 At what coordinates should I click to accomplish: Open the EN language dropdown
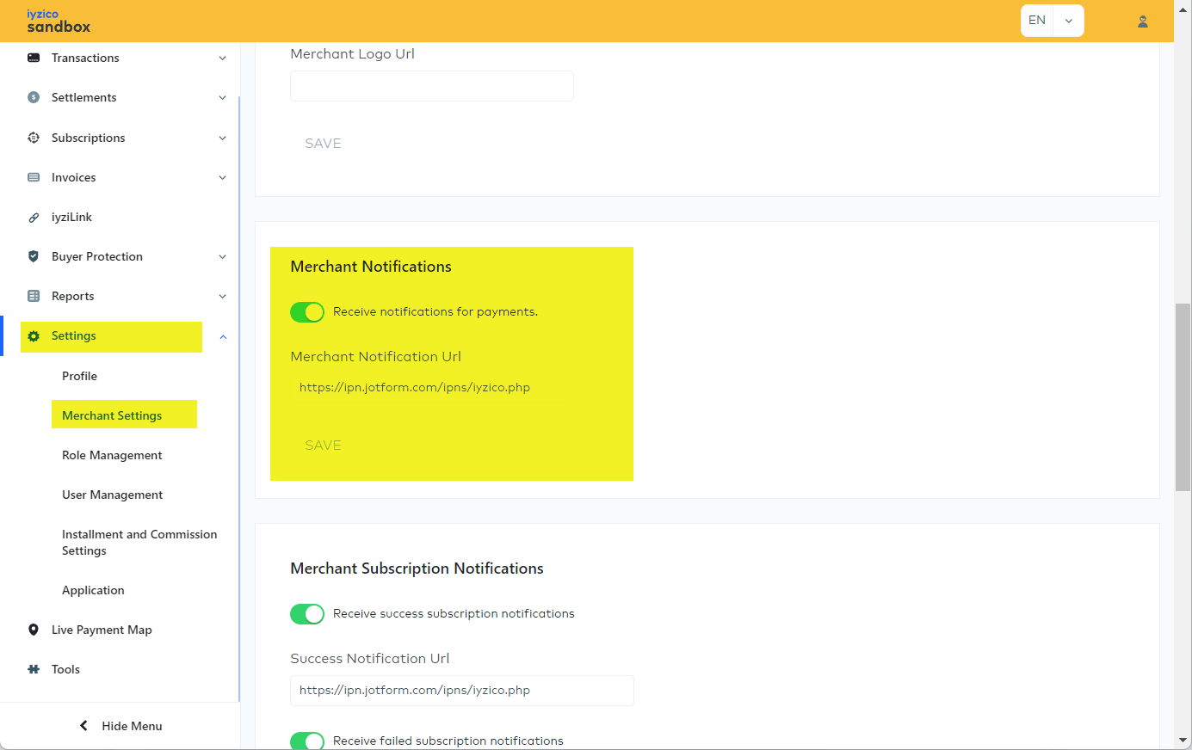(x=1052, y=21)
